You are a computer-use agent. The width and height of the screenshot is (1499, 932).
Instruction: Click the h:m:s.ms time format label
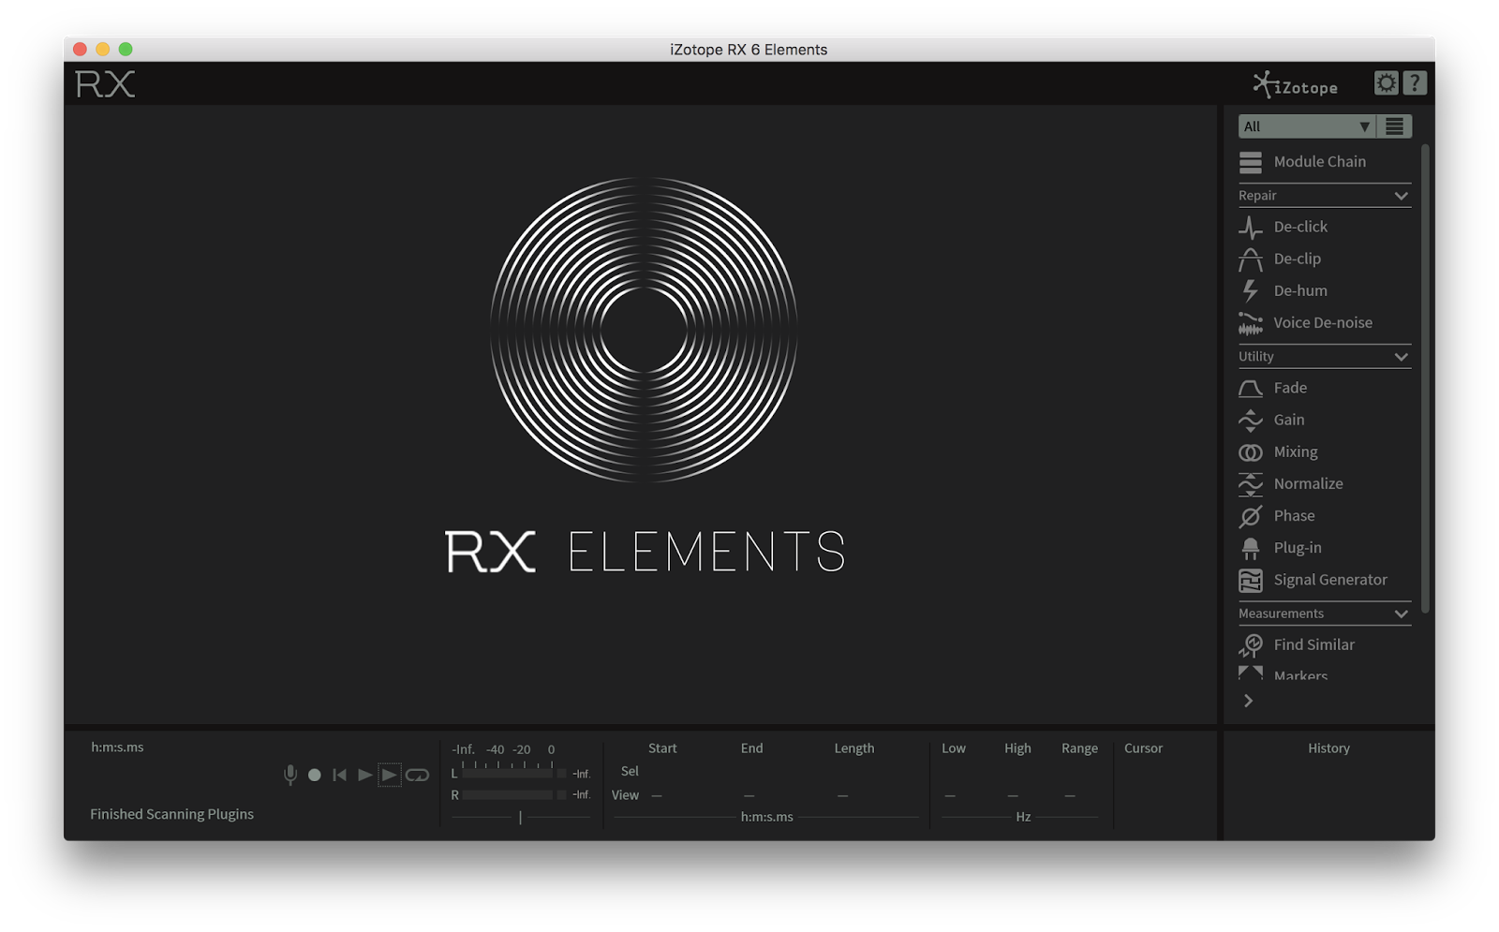(117, 747)
